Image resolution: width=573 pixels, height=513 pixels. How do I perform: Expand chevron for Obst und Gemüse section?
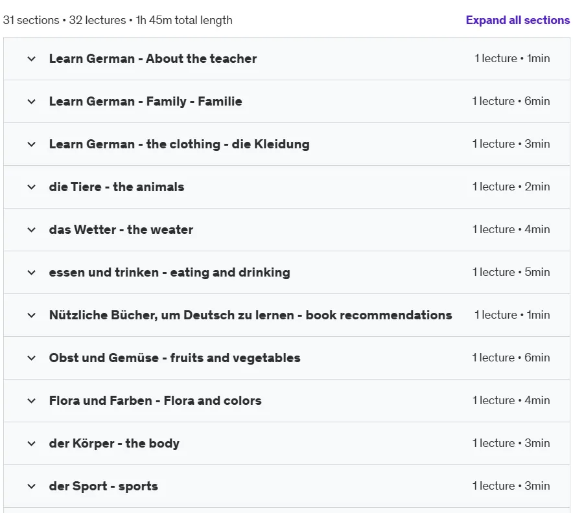click(31, 358)
